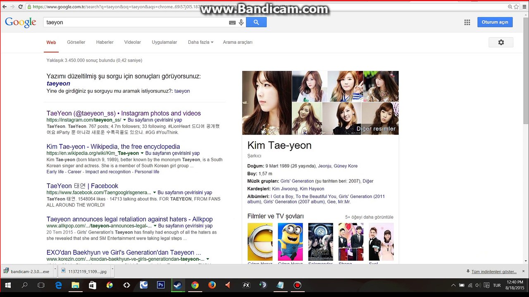Open the Jeonju birthplace link
This screenshot has width=529, height=297.
point(324,166)
